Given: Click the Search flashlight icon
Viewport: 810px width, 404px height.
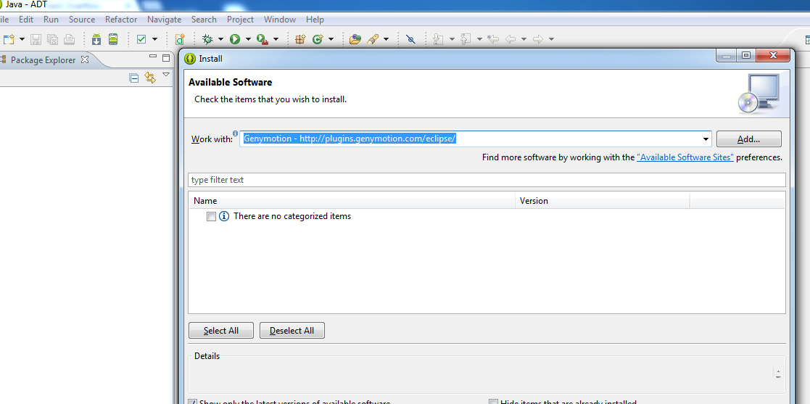Looking at the screenshot, I should click(373, 39).
